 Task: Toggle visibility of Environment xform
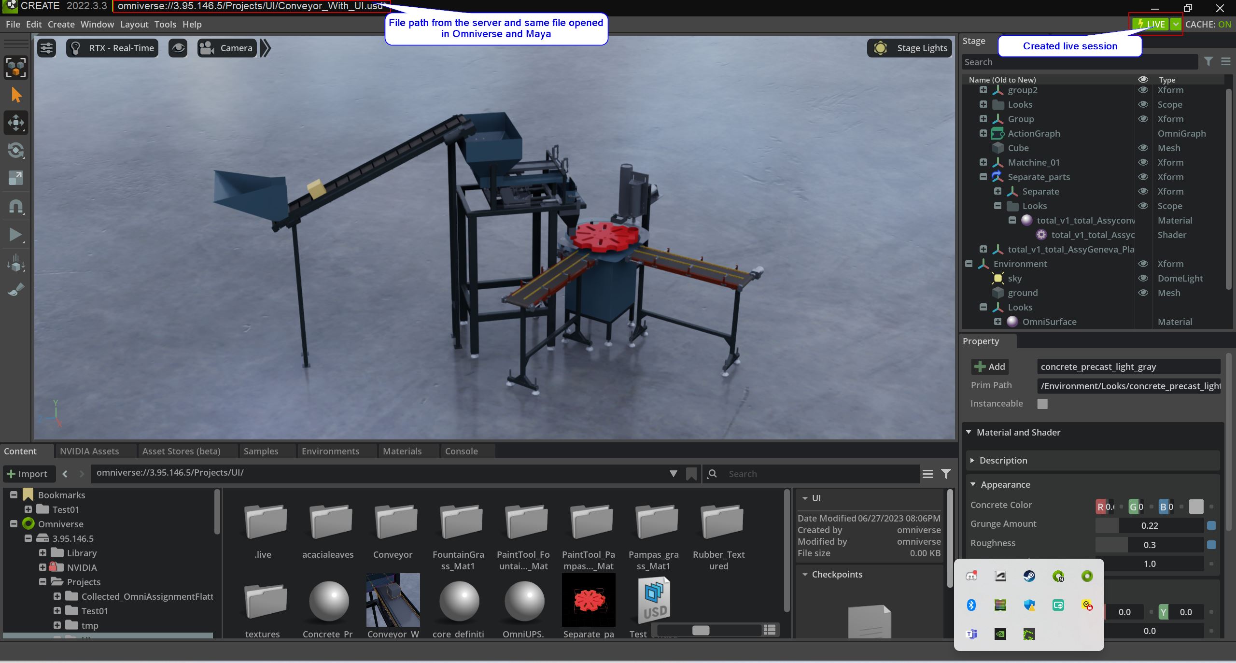pos(1143,264)
